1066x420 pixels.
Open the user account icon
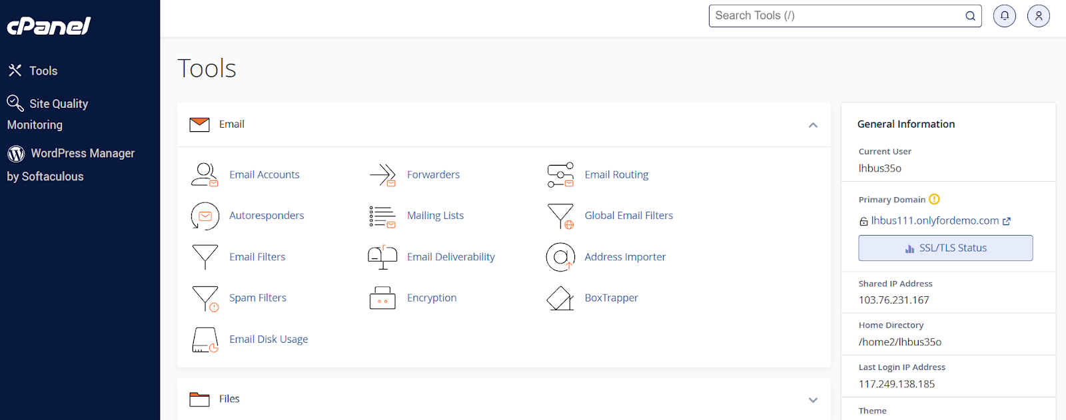(1039, 16)
